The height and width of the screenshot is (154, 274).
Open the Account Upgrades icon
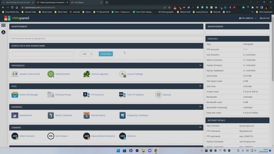click(86, 74)
